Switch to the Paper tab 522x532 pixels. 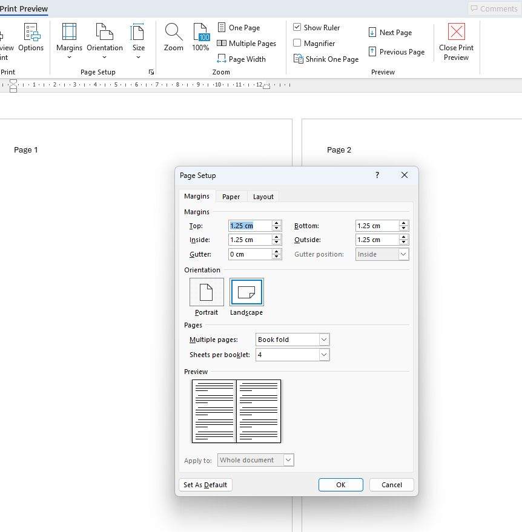(231, 197)
